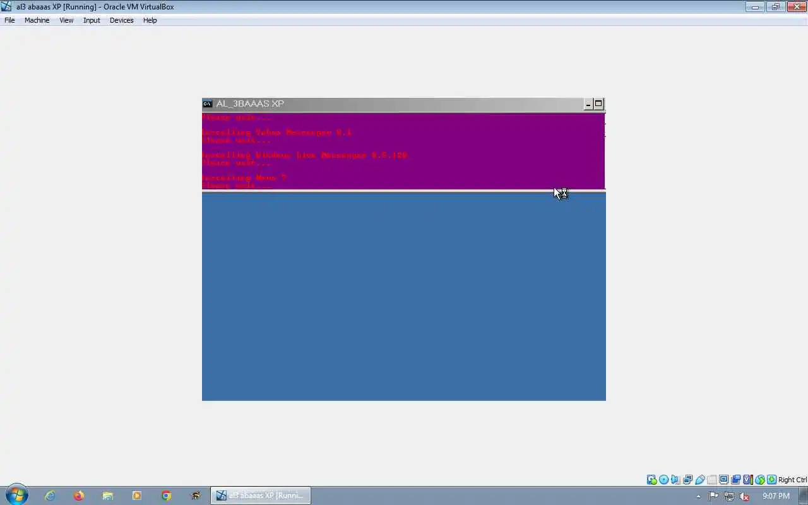Launch Firefox from taskbar
This screenshot has width=808, height=505.
[x=79, y=496]
